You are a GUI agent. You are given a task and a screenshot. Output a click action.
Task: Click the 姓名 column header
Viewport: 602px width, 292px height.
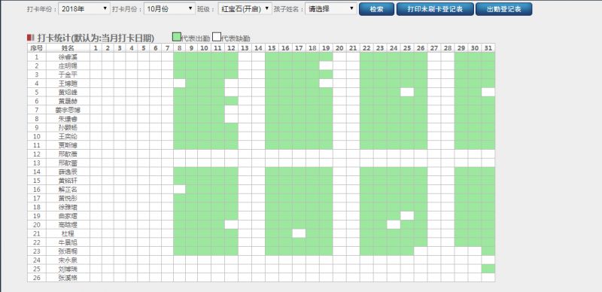(68, 48)
